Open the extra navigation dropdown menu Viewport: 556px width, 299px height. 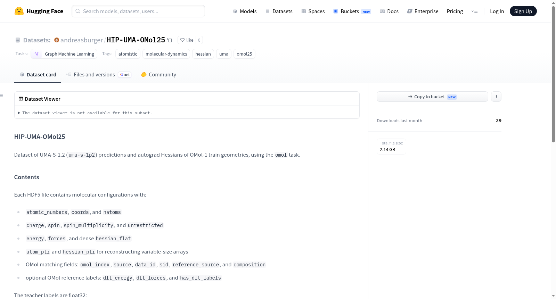474,11
